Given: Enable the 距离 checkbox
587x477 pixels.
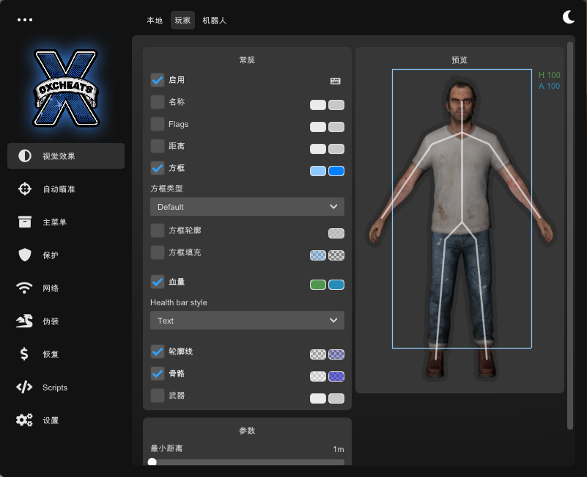Looking at the screenshot, I should 158,146.
